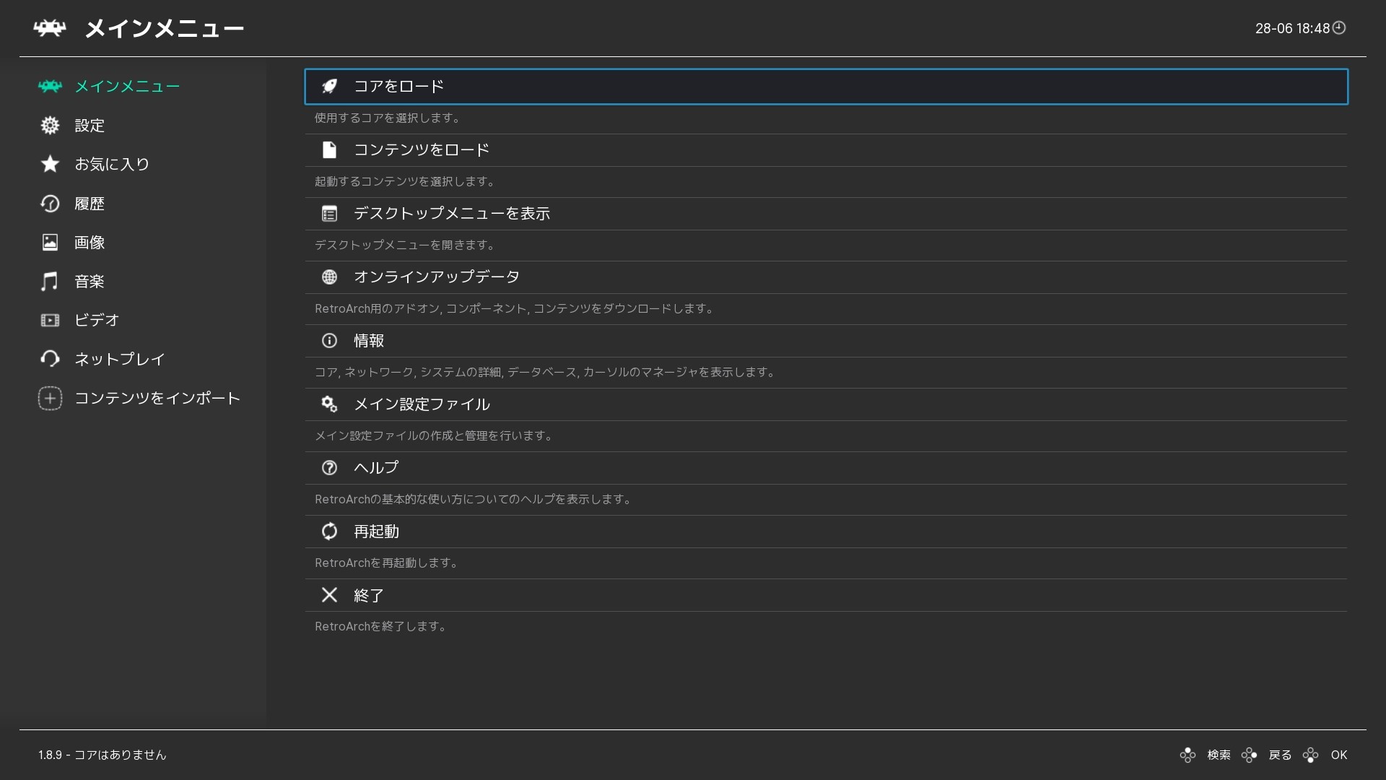The width and height of the screenshot is (1386, 780).
Task: Click the X icon beside 終了
Action: tap(329, 595)
